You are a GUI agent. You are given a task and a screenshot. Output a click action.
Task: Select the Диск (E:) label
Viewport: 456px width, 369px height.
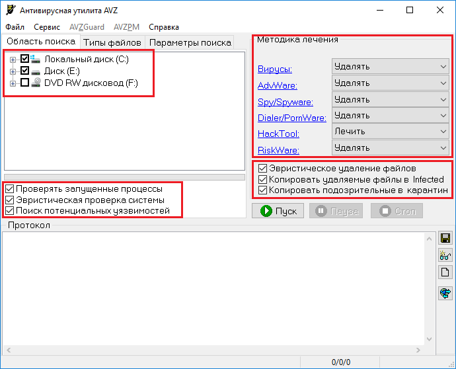[x=62, y=71]
